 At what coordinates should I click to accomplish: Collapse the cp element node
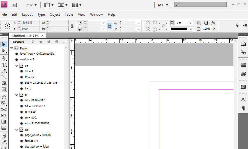click(x=16, y=66)
